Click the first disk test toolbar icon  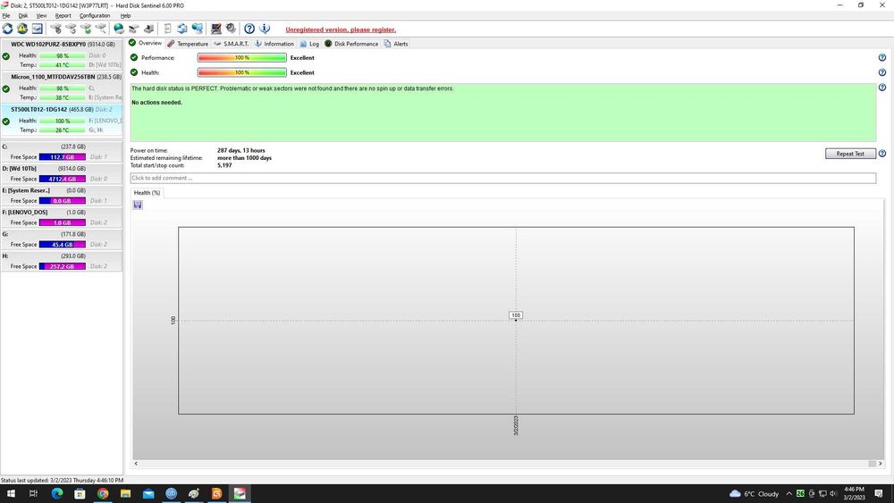click(x=55, y=29)
